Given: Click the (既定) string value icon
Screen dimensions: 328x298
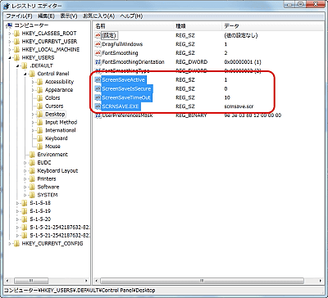Looking at the screenshot, I should [x=98, y=35].
